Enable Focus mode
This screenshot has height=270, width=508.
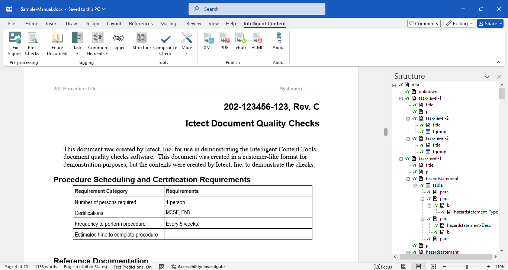tap(383, 267)
